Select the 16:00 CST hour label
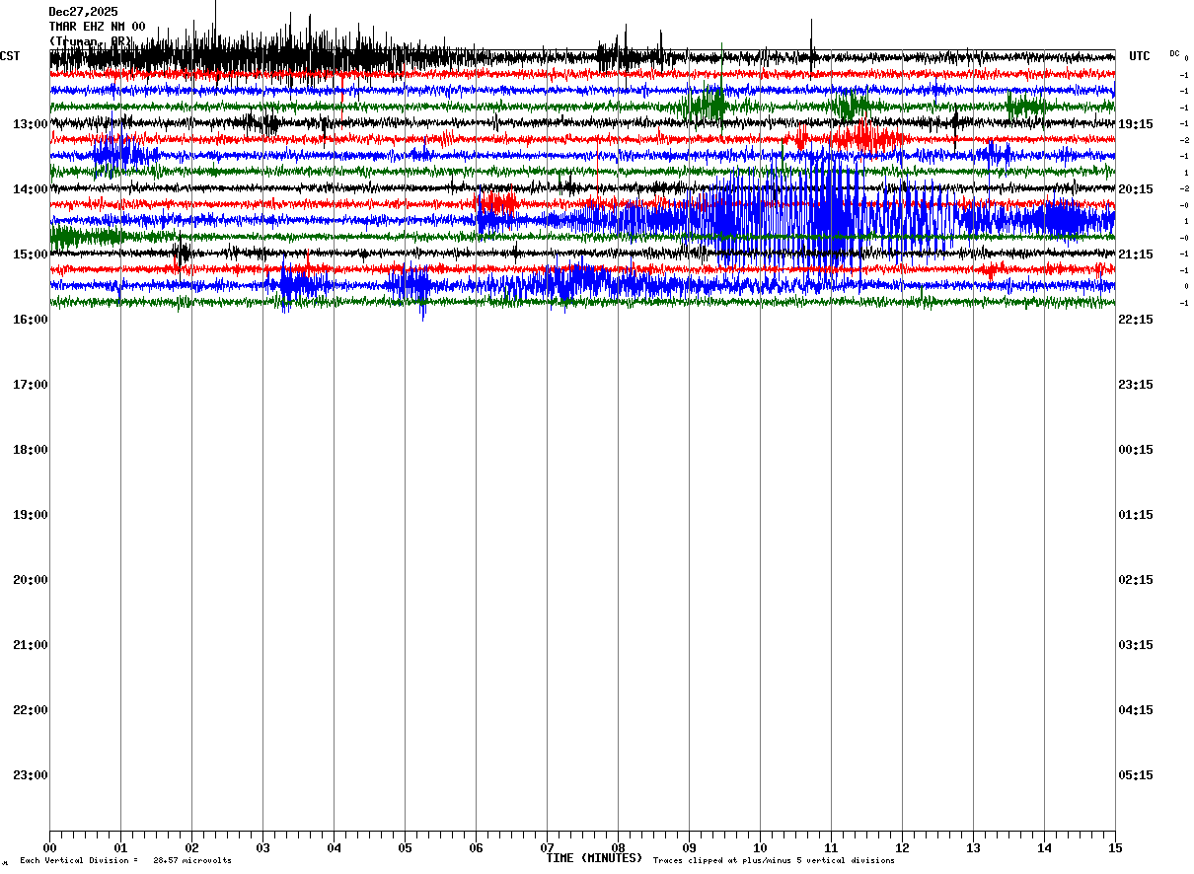1194x874 pixels. (31, 320)
